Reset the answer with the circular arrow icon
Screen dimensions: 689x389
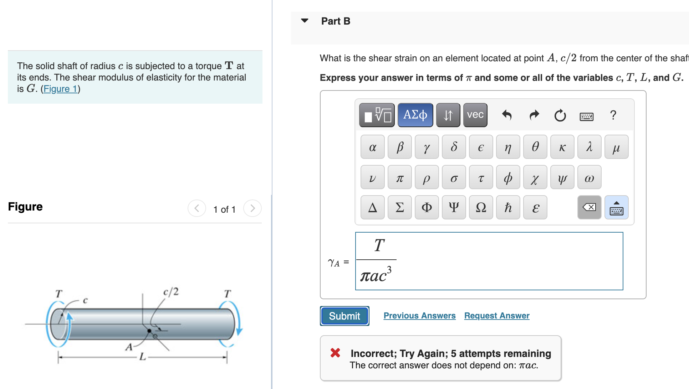pos(560,115)
